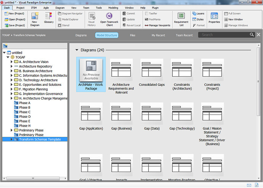Click the New (Project) icon
This screenshot has height=188, width=263.
coord(6,14)
